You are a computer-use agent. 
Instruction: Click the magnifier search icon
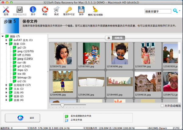click(175, 11)
